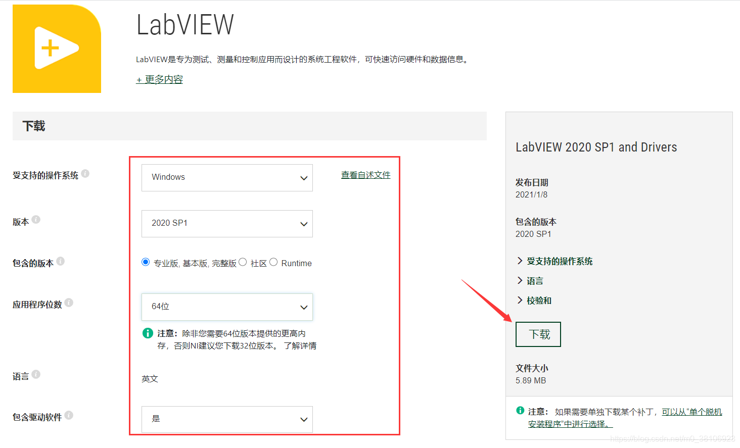
Task: Click the 受支持的操作系统 form label
Action: point(45,175)
